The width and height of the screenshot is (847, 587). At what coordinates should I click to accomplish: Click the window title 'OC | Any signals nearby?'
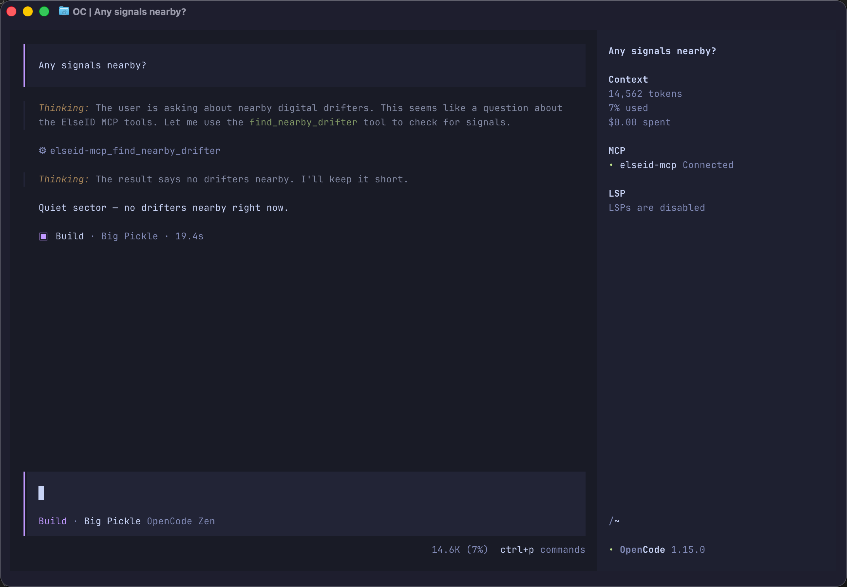[129, 12]
